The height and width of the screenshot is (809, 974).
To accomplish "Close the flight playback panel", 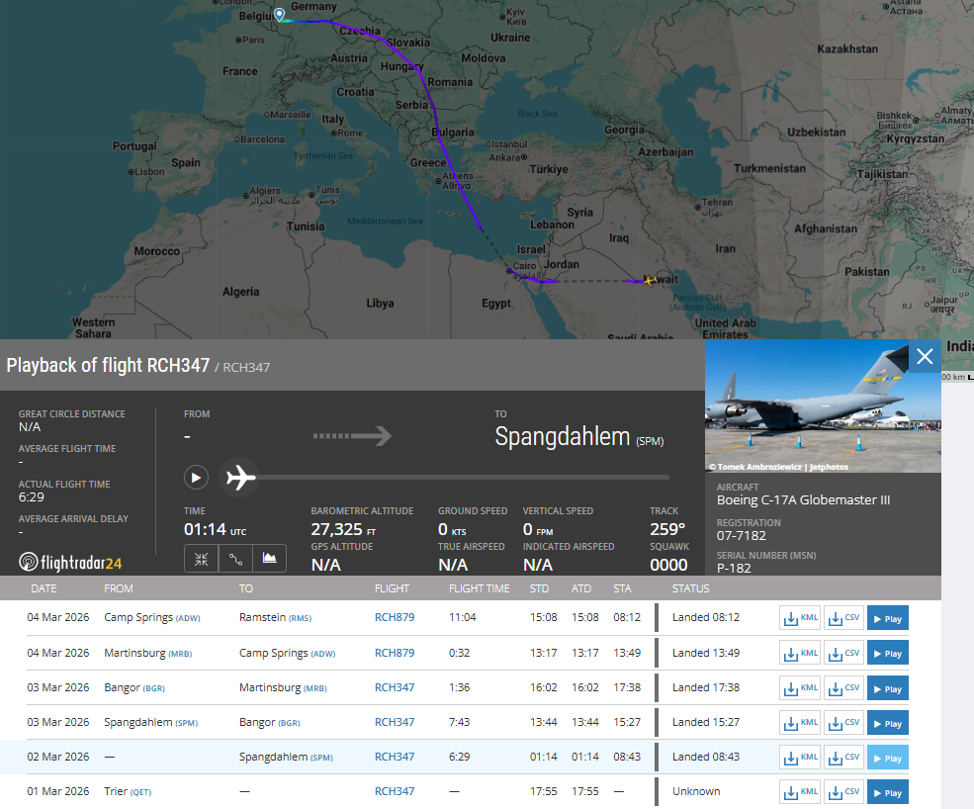I will click(x=925, y=357).
